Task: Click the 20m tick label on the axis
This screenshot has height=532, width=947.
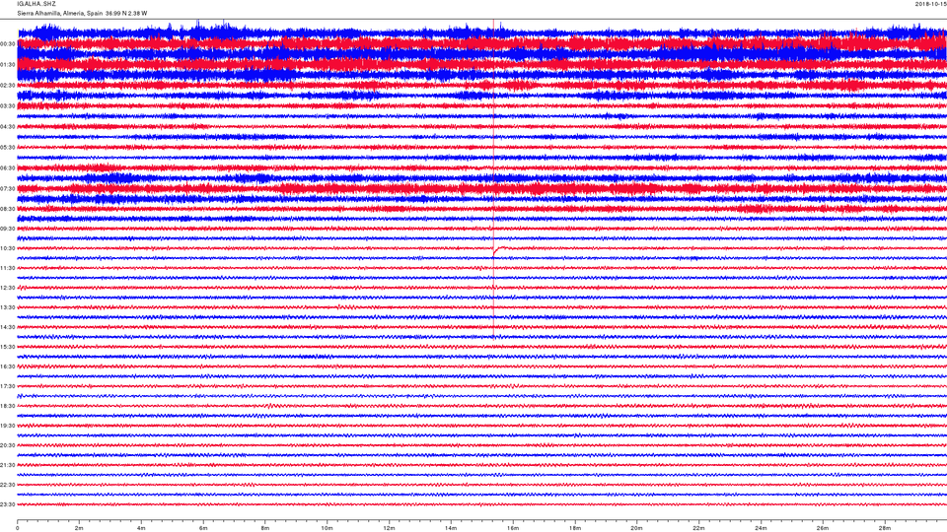Action: click(636, 528)
